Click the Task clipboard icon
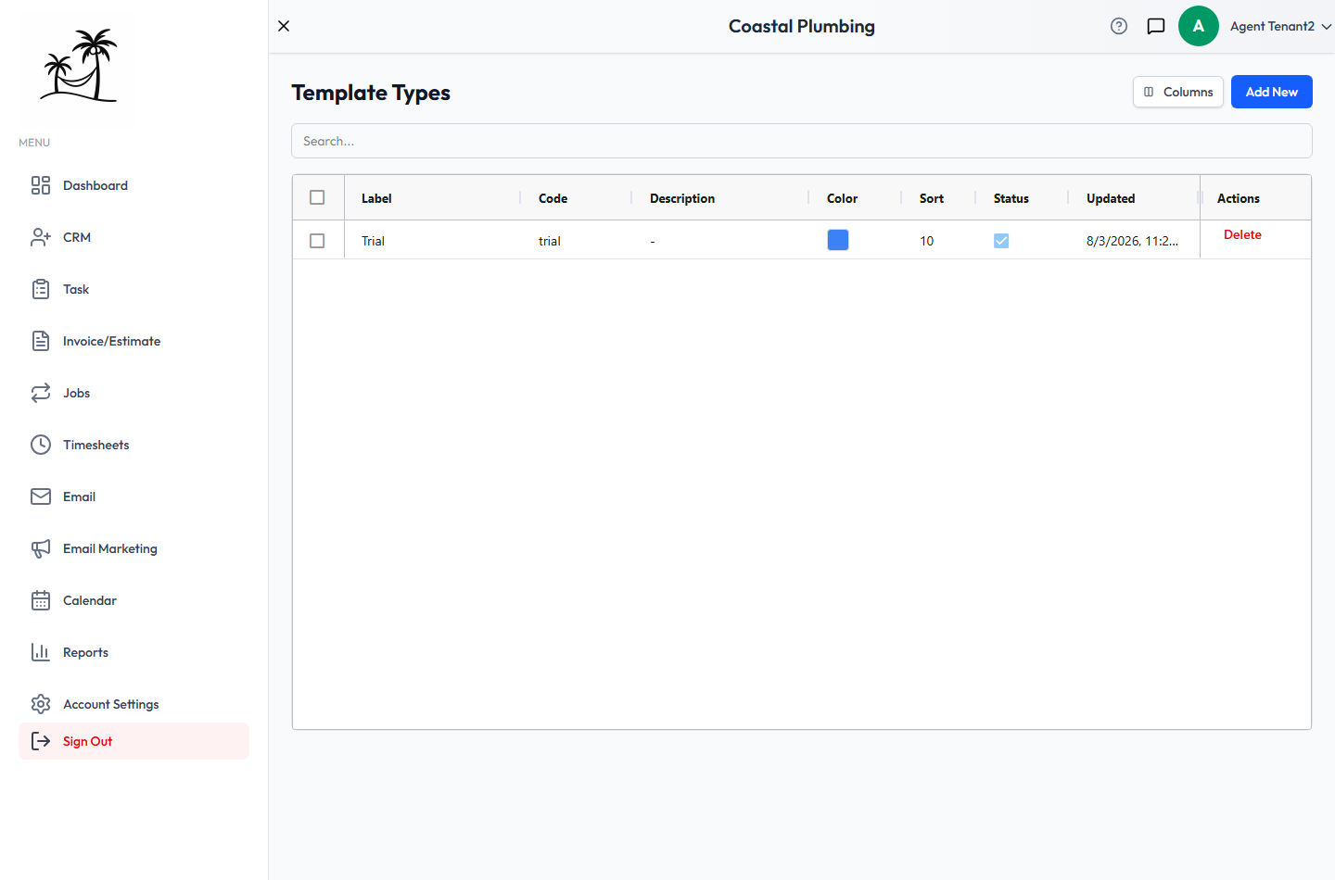 [41, 289]
